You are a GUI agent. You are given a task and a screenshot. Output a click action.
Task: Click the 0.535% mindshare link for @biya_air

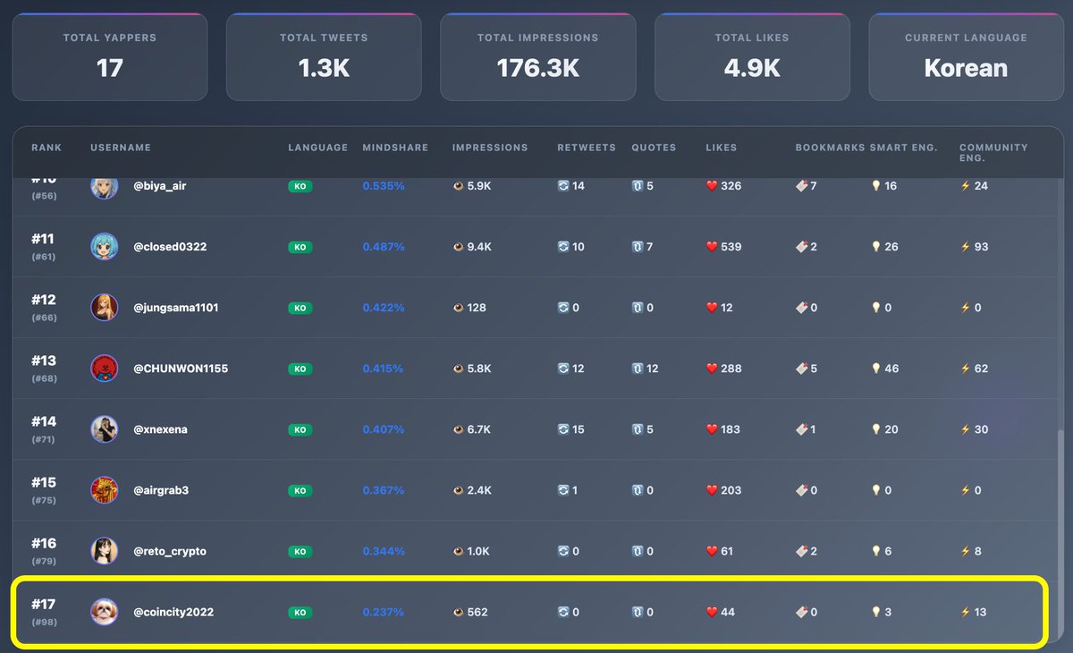coord(383,186)
